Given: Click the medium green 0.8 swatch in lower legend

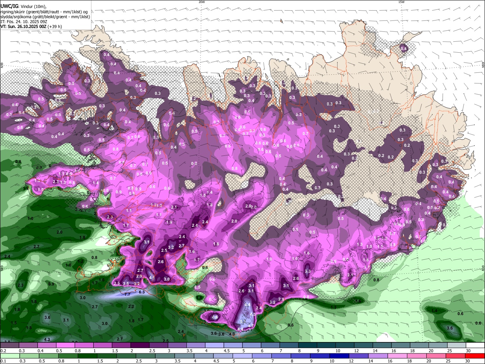Looking at the screenshot, I should [x=68, y=356].
